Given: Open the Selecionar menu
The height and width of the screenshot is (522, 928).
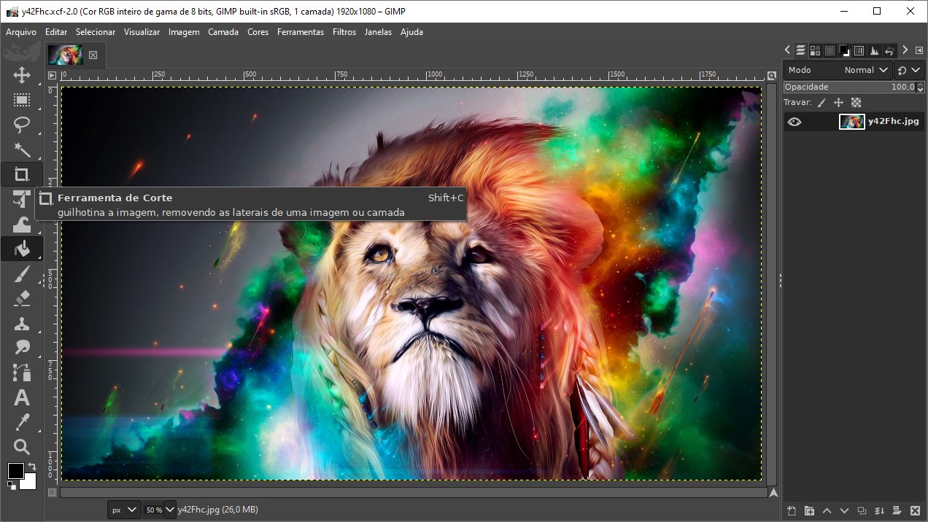Looking at the screenshot, I should tap(96, 32).
